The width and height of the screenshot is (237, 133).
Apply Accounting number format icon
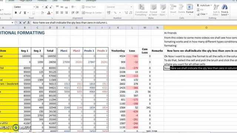[x=109, y=13]
